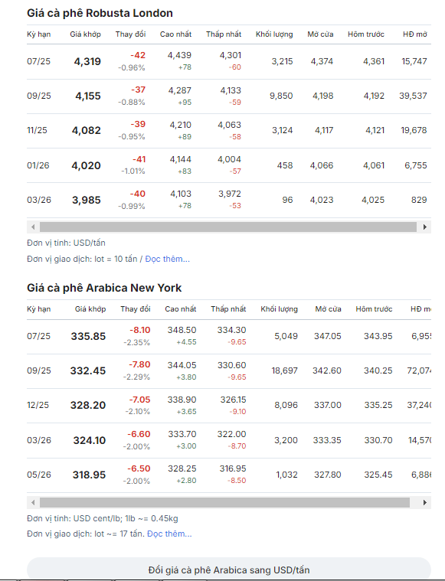Select Robusta 07/25 contract row
This screenshot has width=445, height=581.
(x=229, y=61)
